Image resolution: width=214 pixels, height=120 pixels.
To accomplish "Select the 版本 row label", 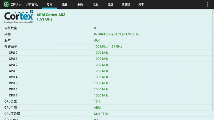I will [7, 40].
